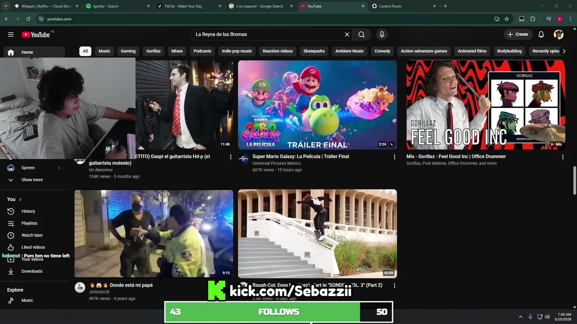Viewport: 577px width, 324px height.
Task: Open History in the sidebar
Action: coord(34,211)
